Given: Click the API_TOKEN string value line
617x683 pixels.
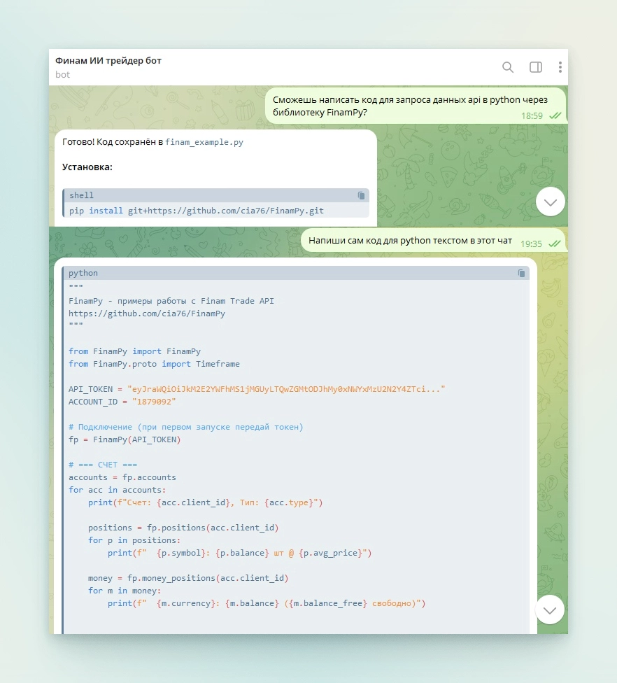Looking at the screenshot, I should tap(257, 389).
